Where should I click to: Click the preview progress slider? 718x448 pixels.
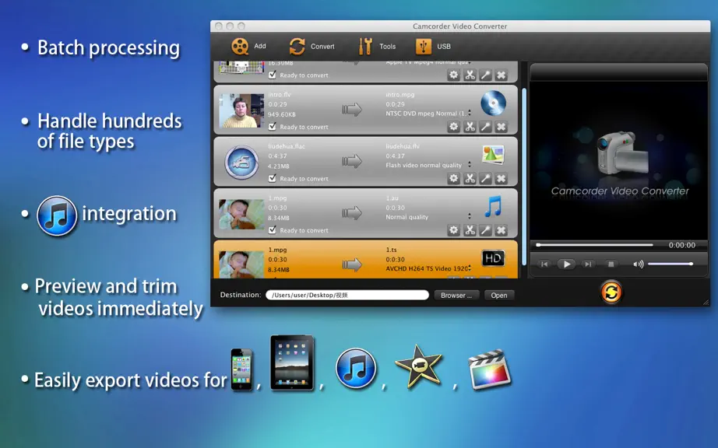tap(595, 245)
